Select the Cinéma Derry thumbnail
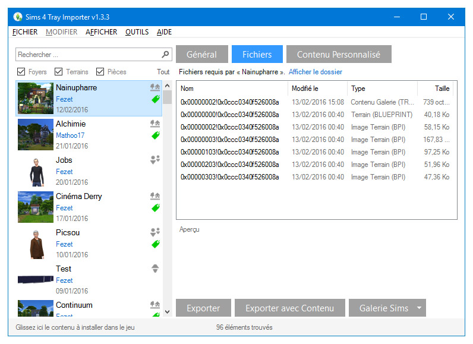Viewport: 473px width, 344px height. (x=36, y=207)
